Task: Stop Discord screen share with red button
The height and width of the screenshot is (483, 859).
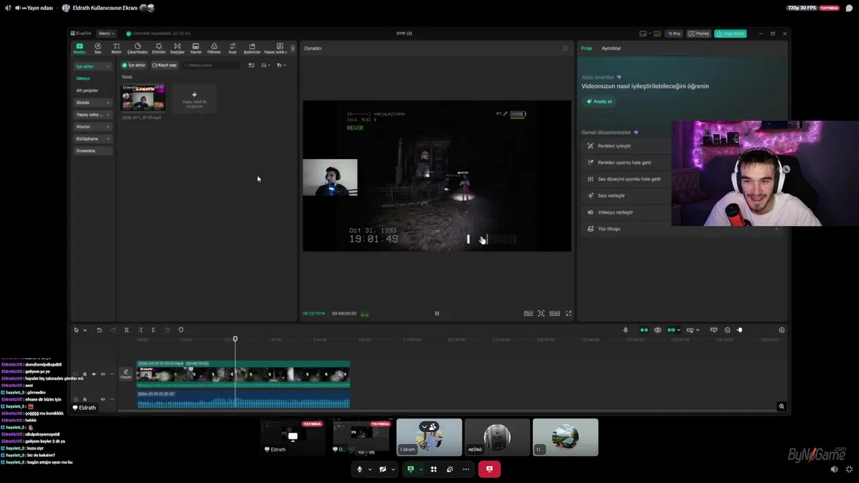Action: coord(489,469)
